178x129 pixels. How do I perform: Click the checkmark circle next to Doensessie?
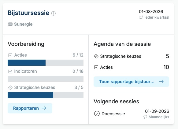[x=97, y=114]
